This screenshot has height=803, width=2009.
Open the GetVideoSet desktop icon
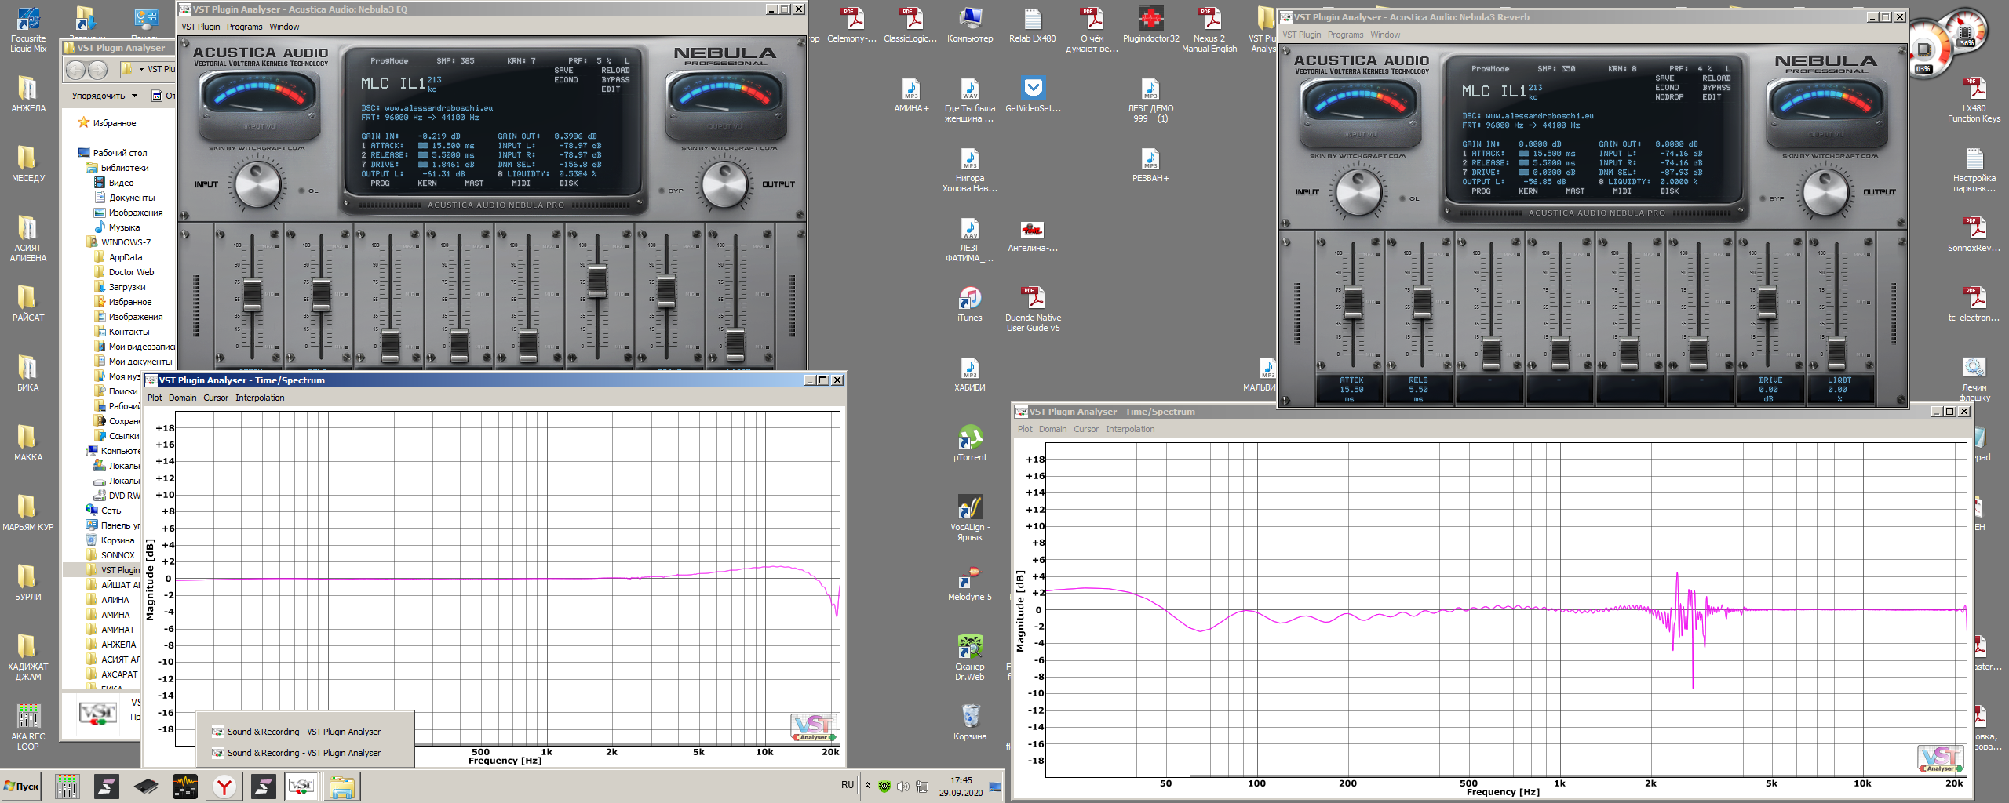point(1033,94)
